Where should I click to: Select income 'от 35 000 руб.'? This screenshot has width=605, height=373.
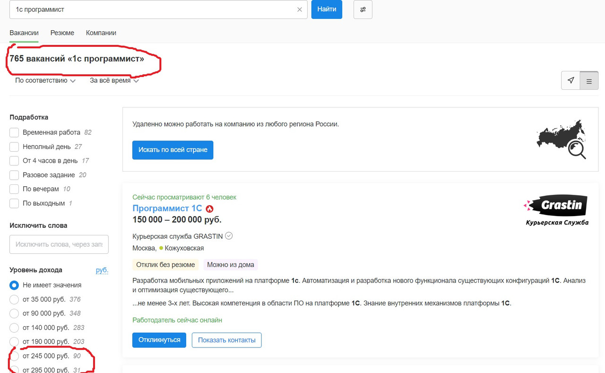[14, 299]
